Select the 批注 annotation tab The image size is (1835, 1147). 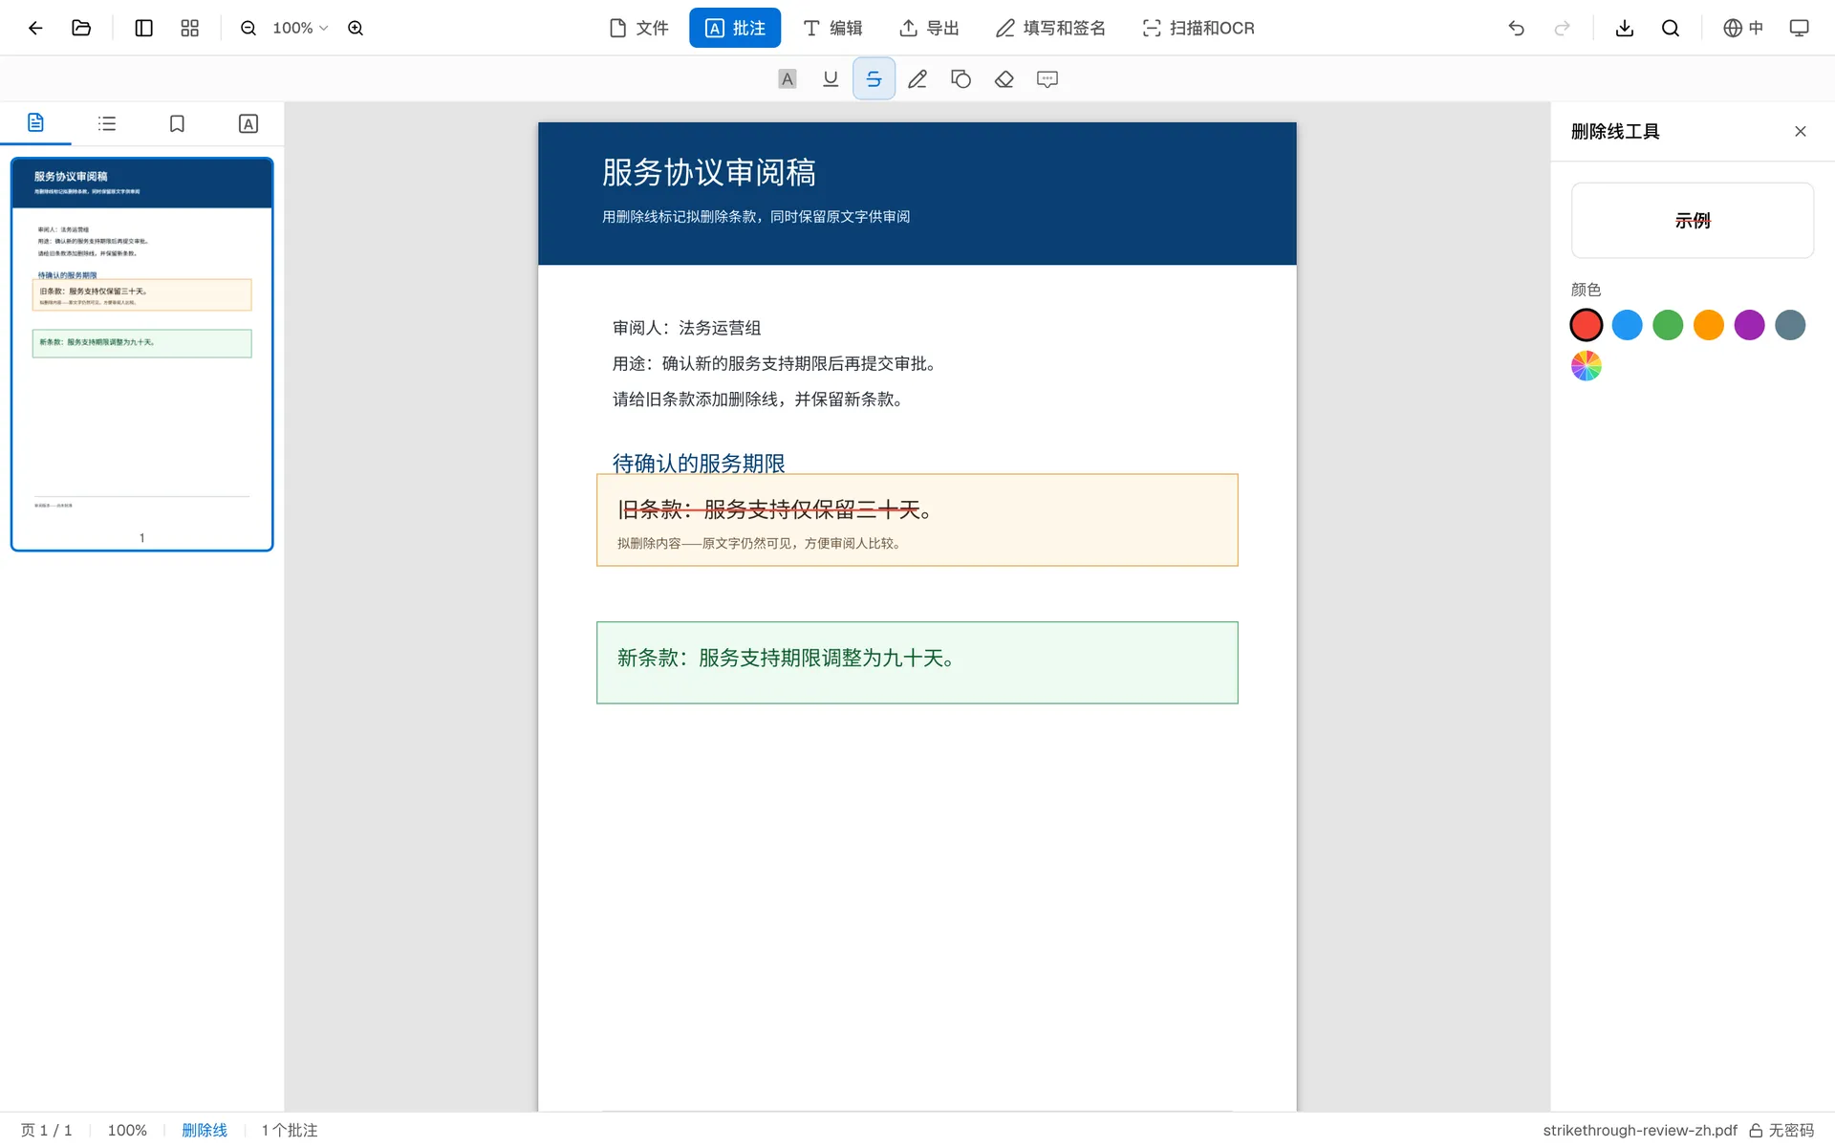[734, 28]
